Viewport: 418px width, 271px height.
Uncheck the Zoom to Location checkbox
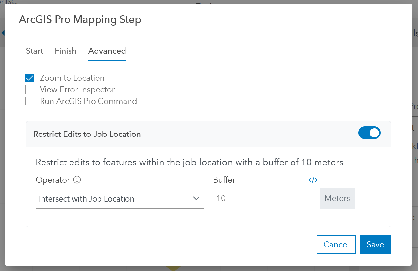point(30,78)
